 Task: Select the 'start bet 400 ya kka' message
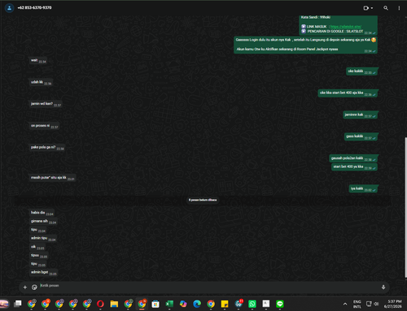click(355, 166)
